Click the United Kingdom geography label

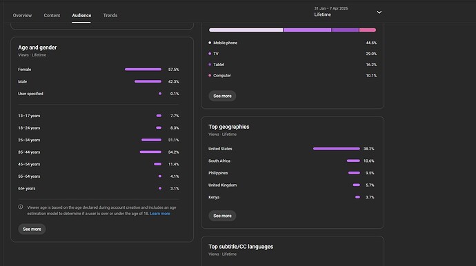pos(223,185)
